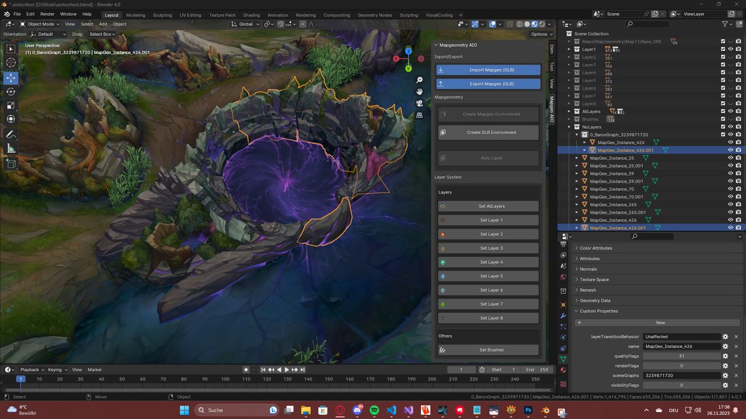Click the qualityFlags value slider
Image resolution: width=746 pixels, height=419 pixels.
click(x=681, y=356)
